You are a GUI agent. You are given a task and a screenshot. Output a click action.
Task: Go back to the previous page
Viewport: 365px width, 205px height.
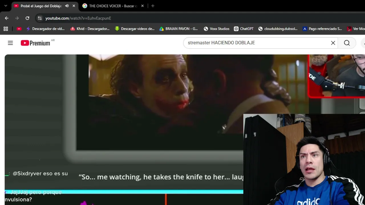(x=7, y=18)
